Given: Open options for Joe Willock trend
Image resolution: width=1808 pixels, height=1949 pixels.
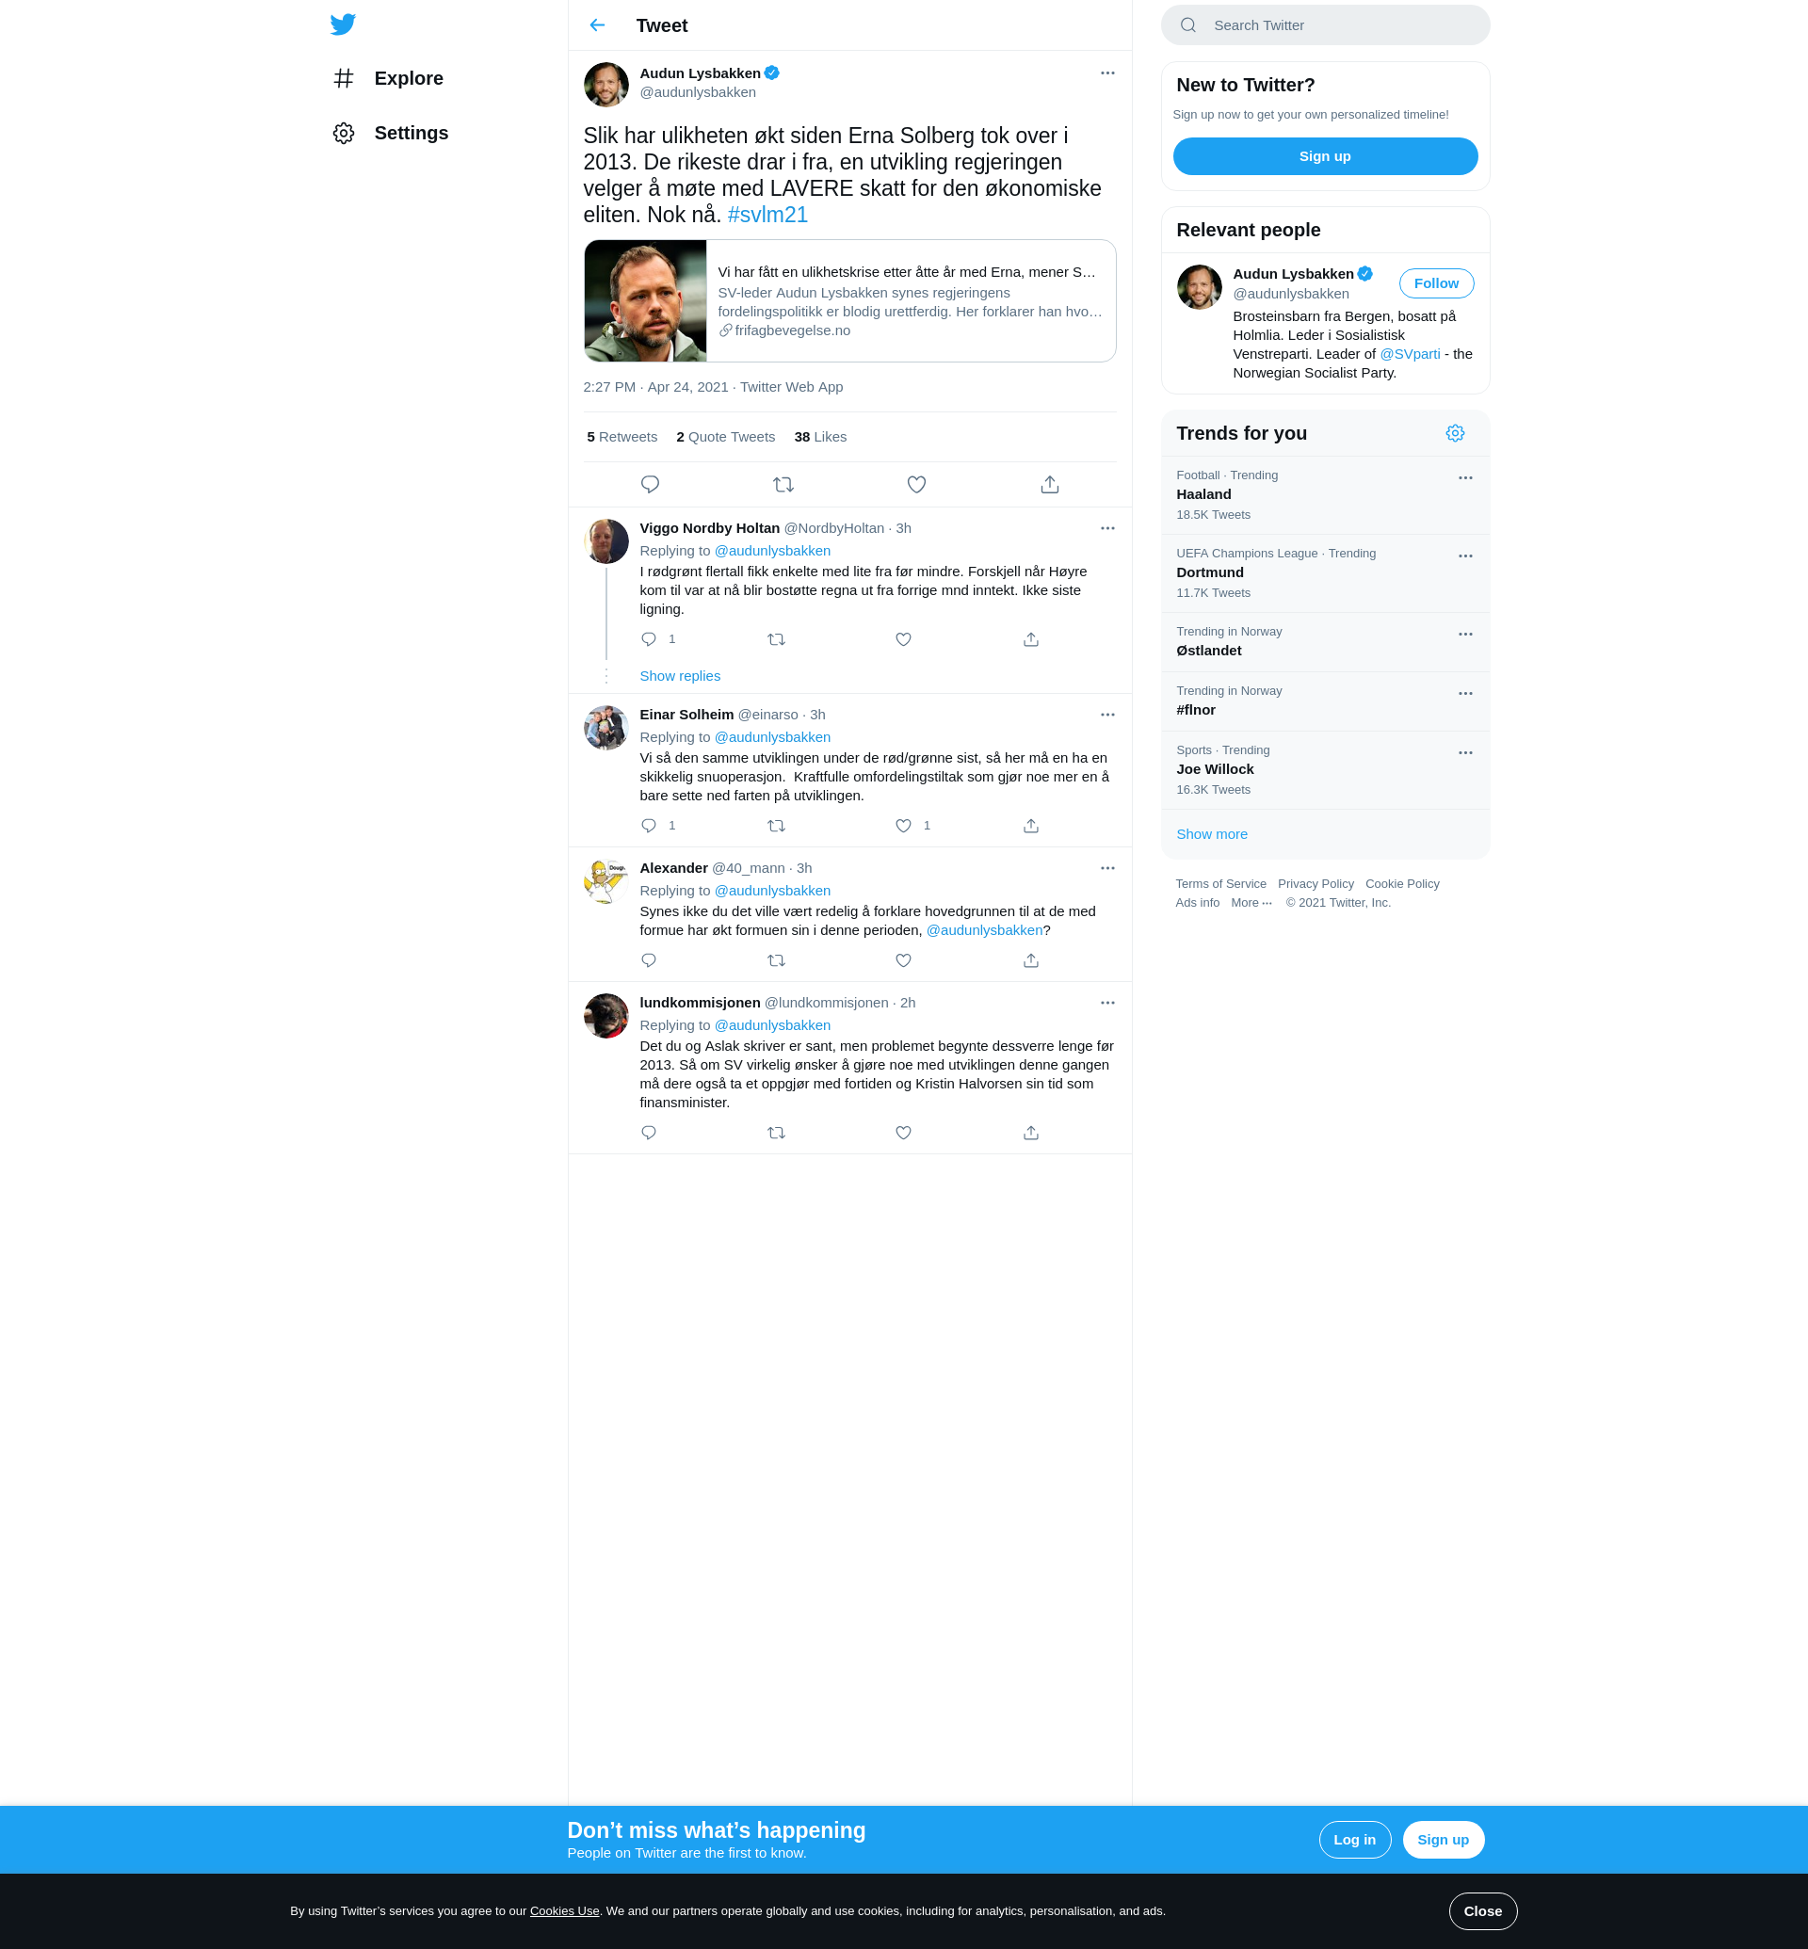Looking at the screenshot, I should tap(1465, 753).
